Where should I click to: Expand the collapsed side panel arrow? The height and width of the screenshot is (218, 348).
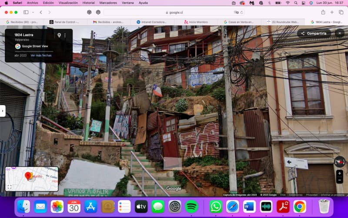click(x=3, y=111)
